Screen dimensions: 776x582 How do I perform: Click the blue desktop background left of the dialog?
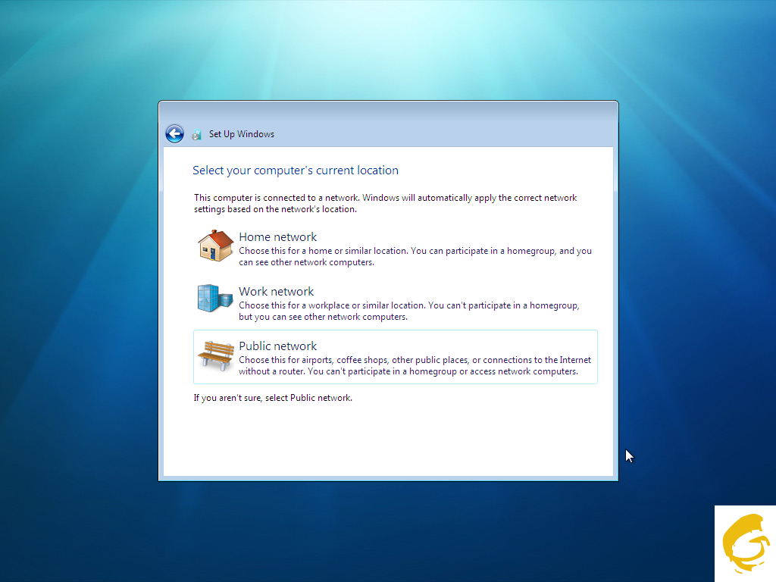point(76,303)
